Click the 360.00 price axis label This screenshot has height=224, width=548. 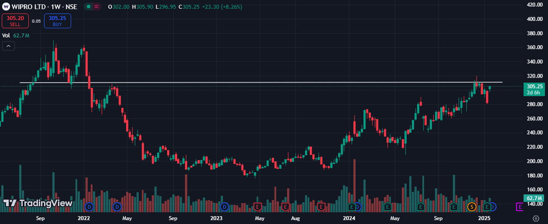[x=534, y=47]
